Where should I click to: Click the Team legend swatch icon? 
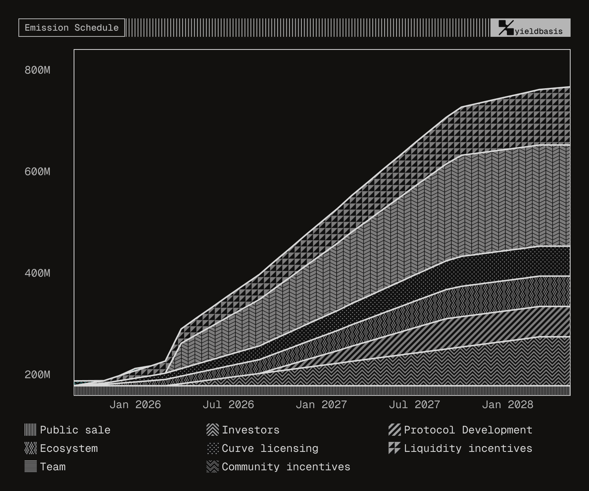click(x=30, y=466)
